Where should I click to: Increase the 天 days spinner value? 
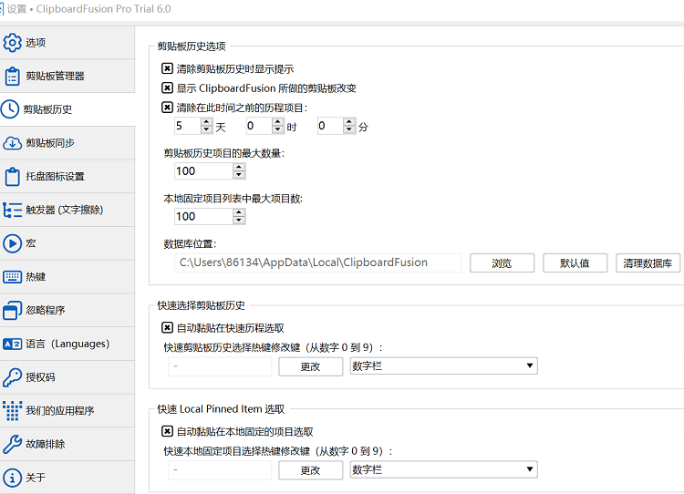coord(207,122)
